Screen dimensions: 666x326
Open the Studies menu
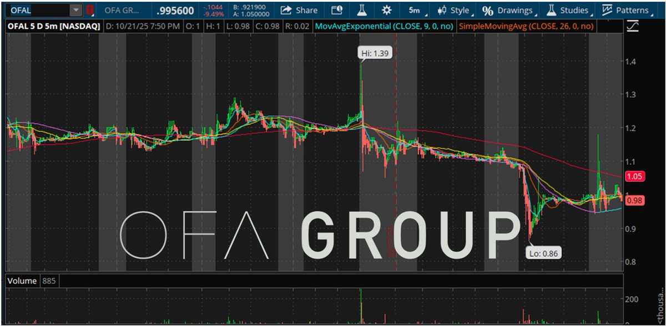569,10
